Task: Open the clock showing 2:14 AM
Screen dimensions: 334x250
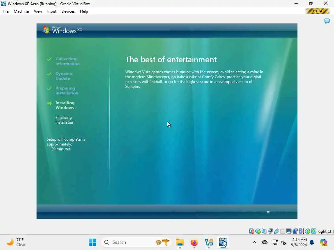Action: pos(299,242)
